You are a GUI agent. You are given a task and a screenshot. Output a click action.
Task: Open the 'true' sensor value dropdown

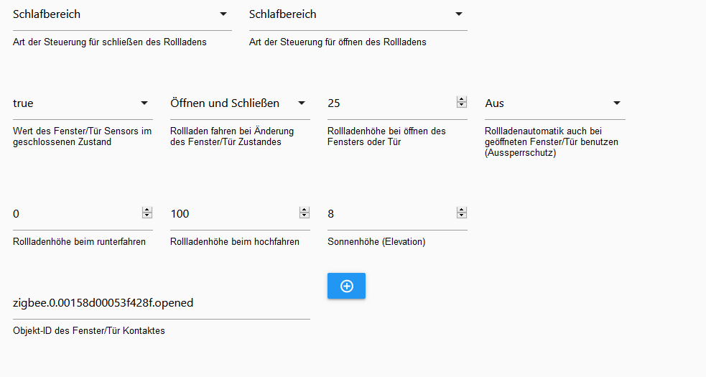pos(83,103)
